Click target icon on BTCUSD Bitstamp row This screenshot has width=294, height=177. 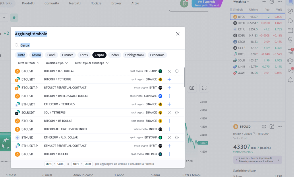click(177, 71)
